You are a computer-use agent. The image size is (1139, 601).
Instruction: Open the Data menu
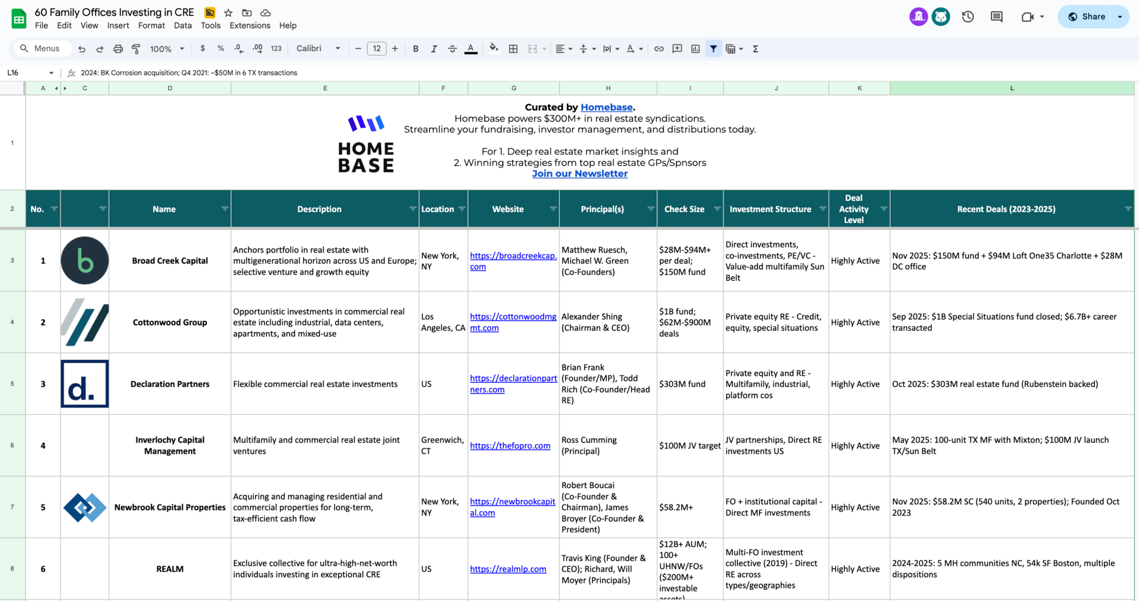(183, 26)
